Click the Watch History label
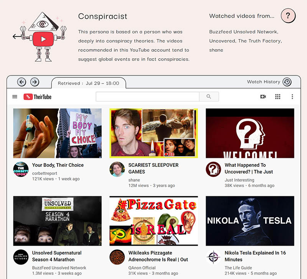 pos(264,82)
